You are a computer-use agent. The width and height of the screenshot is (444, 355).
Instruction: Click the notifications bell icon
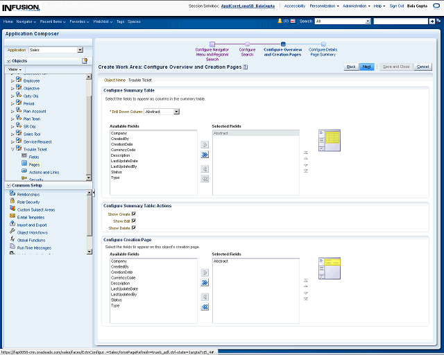(280, 21)
